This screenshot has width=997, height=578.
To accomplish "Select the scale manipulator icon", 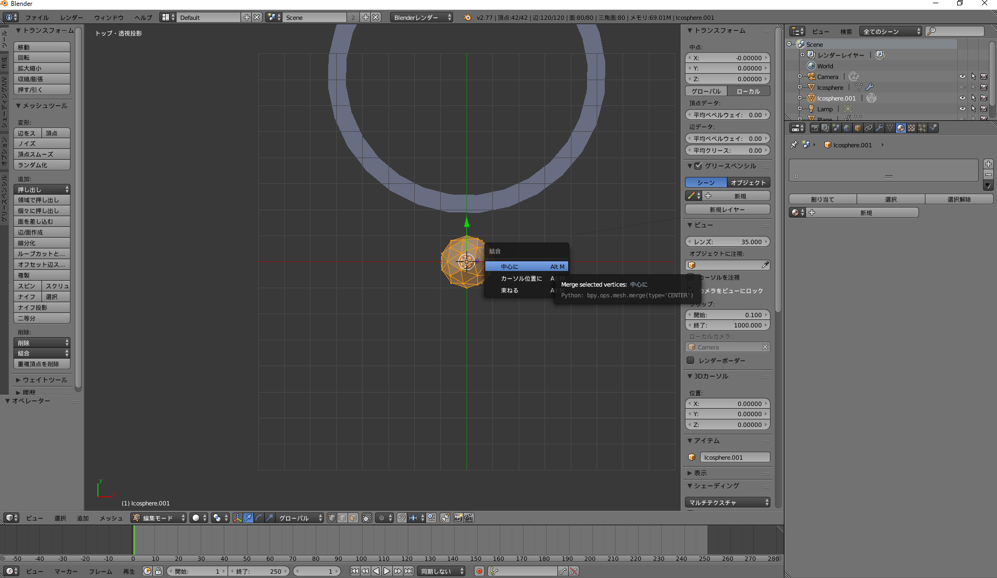I will [270, 518].
